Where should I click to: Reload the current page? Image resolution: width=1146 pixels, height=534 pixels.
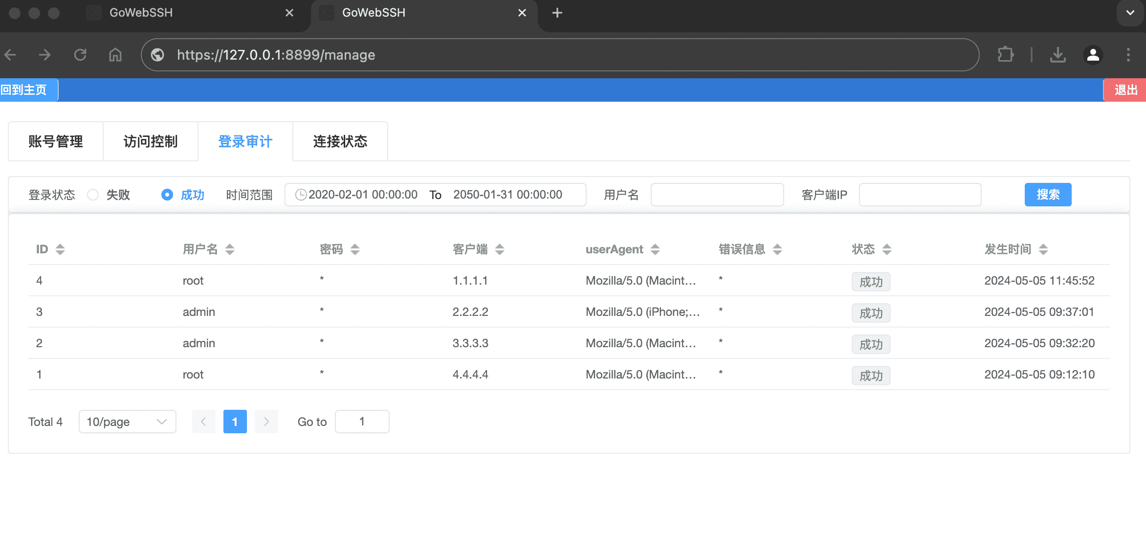pos(80,55)
